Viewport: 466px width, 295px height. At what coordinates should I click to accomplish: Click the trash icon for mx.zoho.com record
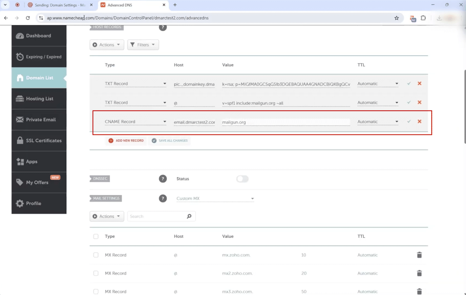tap(419, 255)
